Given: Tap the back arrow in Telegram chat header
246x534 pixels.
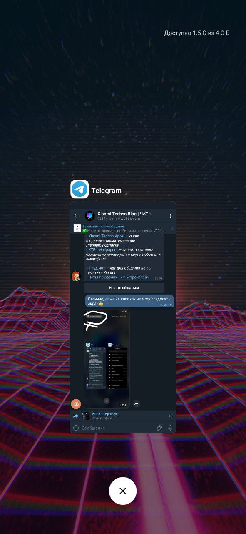Looking at the screenshot, I should [76, 216].
